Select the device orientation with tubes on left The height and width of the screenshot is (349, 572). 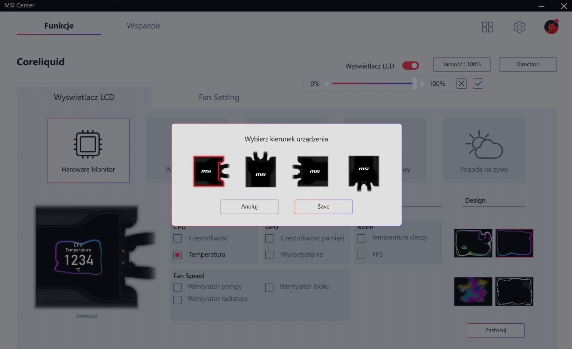tap(310, 171)
